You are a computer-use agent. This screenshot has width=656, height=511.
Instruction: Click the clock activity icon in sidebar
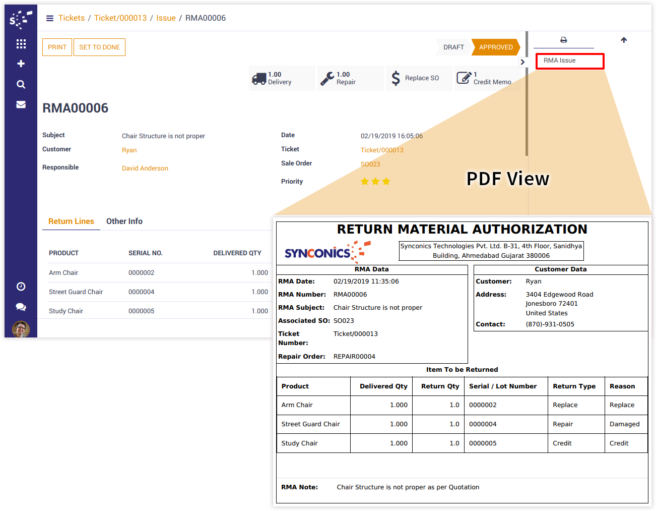21,287
